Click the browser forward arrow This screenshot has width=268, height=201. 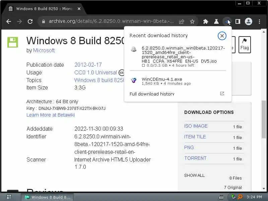pyautogui.click(x=19, y=21)
